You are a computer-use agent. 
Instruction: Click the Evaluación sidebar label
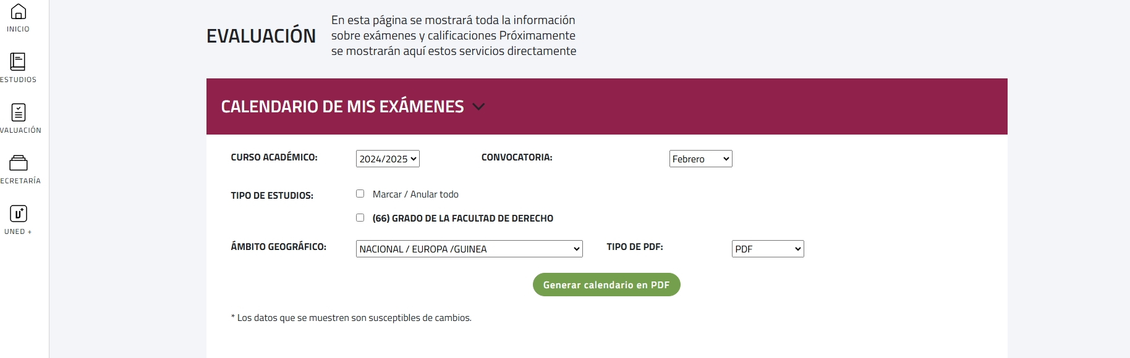20,130
